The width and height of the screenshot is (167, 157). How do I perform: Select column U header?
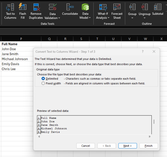click(113, 39)
